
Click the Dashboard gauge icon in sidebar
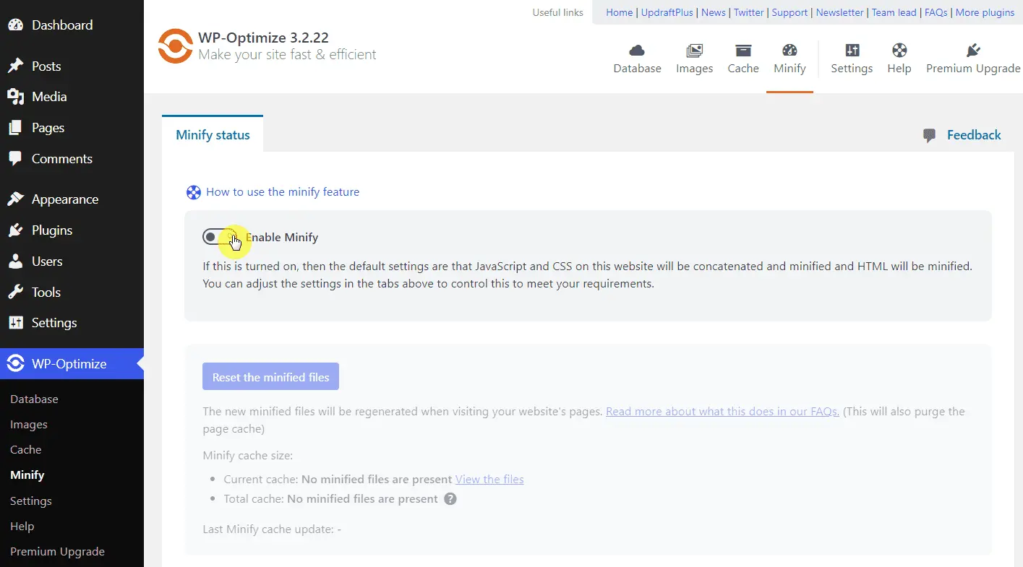[15, 25]
